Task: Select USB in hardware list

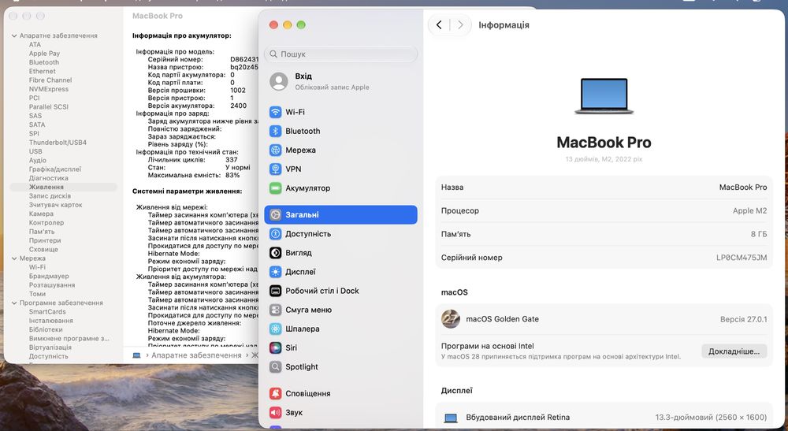Action: tap(35, 151)
